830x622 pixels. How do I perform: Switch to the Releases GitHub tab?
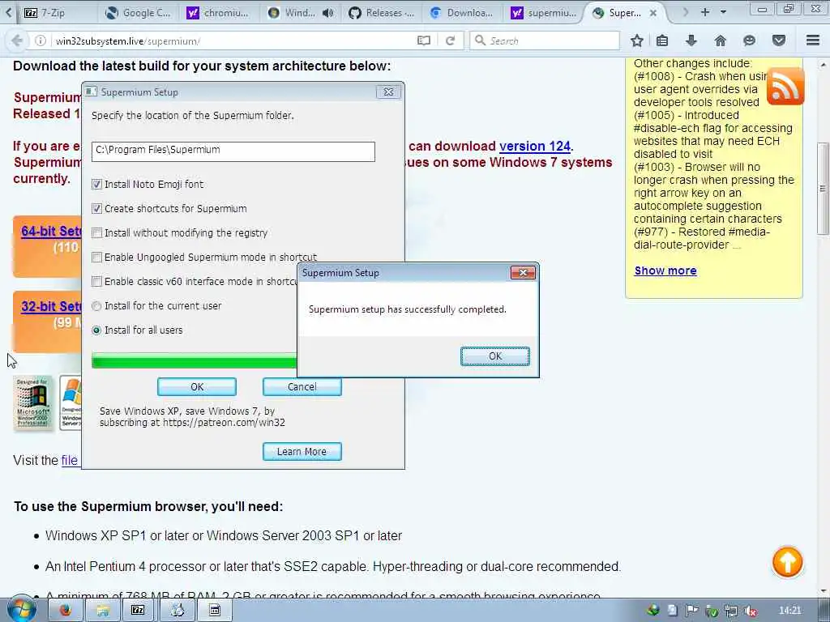tap(382, 13)
